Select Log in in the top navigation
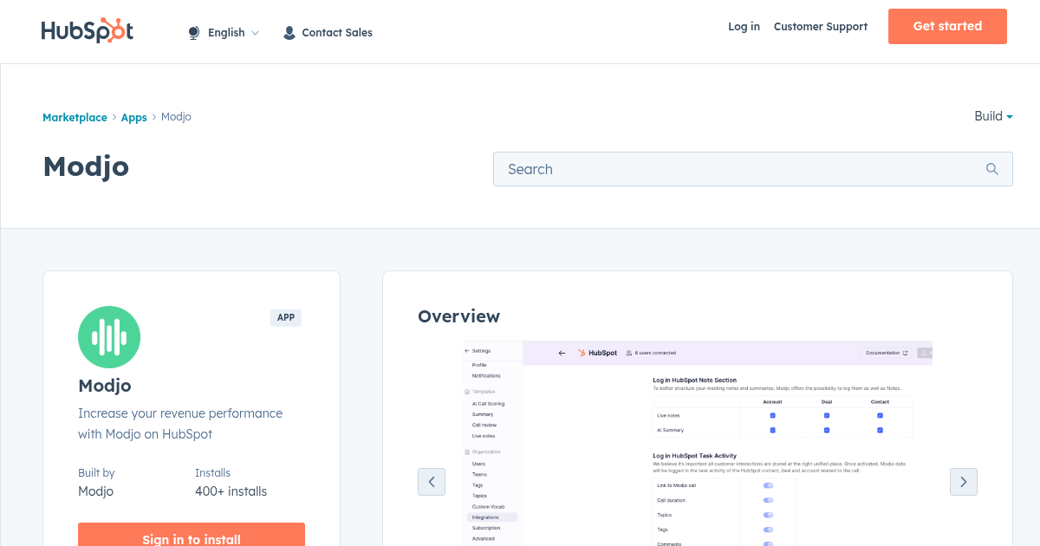This screenshot has height=546, width=1040. pos(744,27)
